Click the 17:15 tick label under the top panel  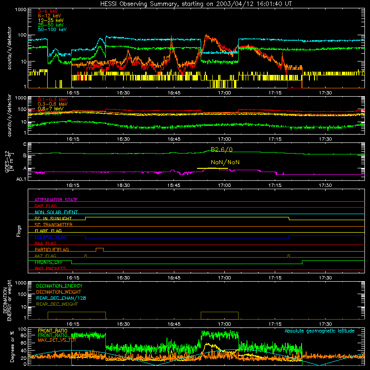275,93
